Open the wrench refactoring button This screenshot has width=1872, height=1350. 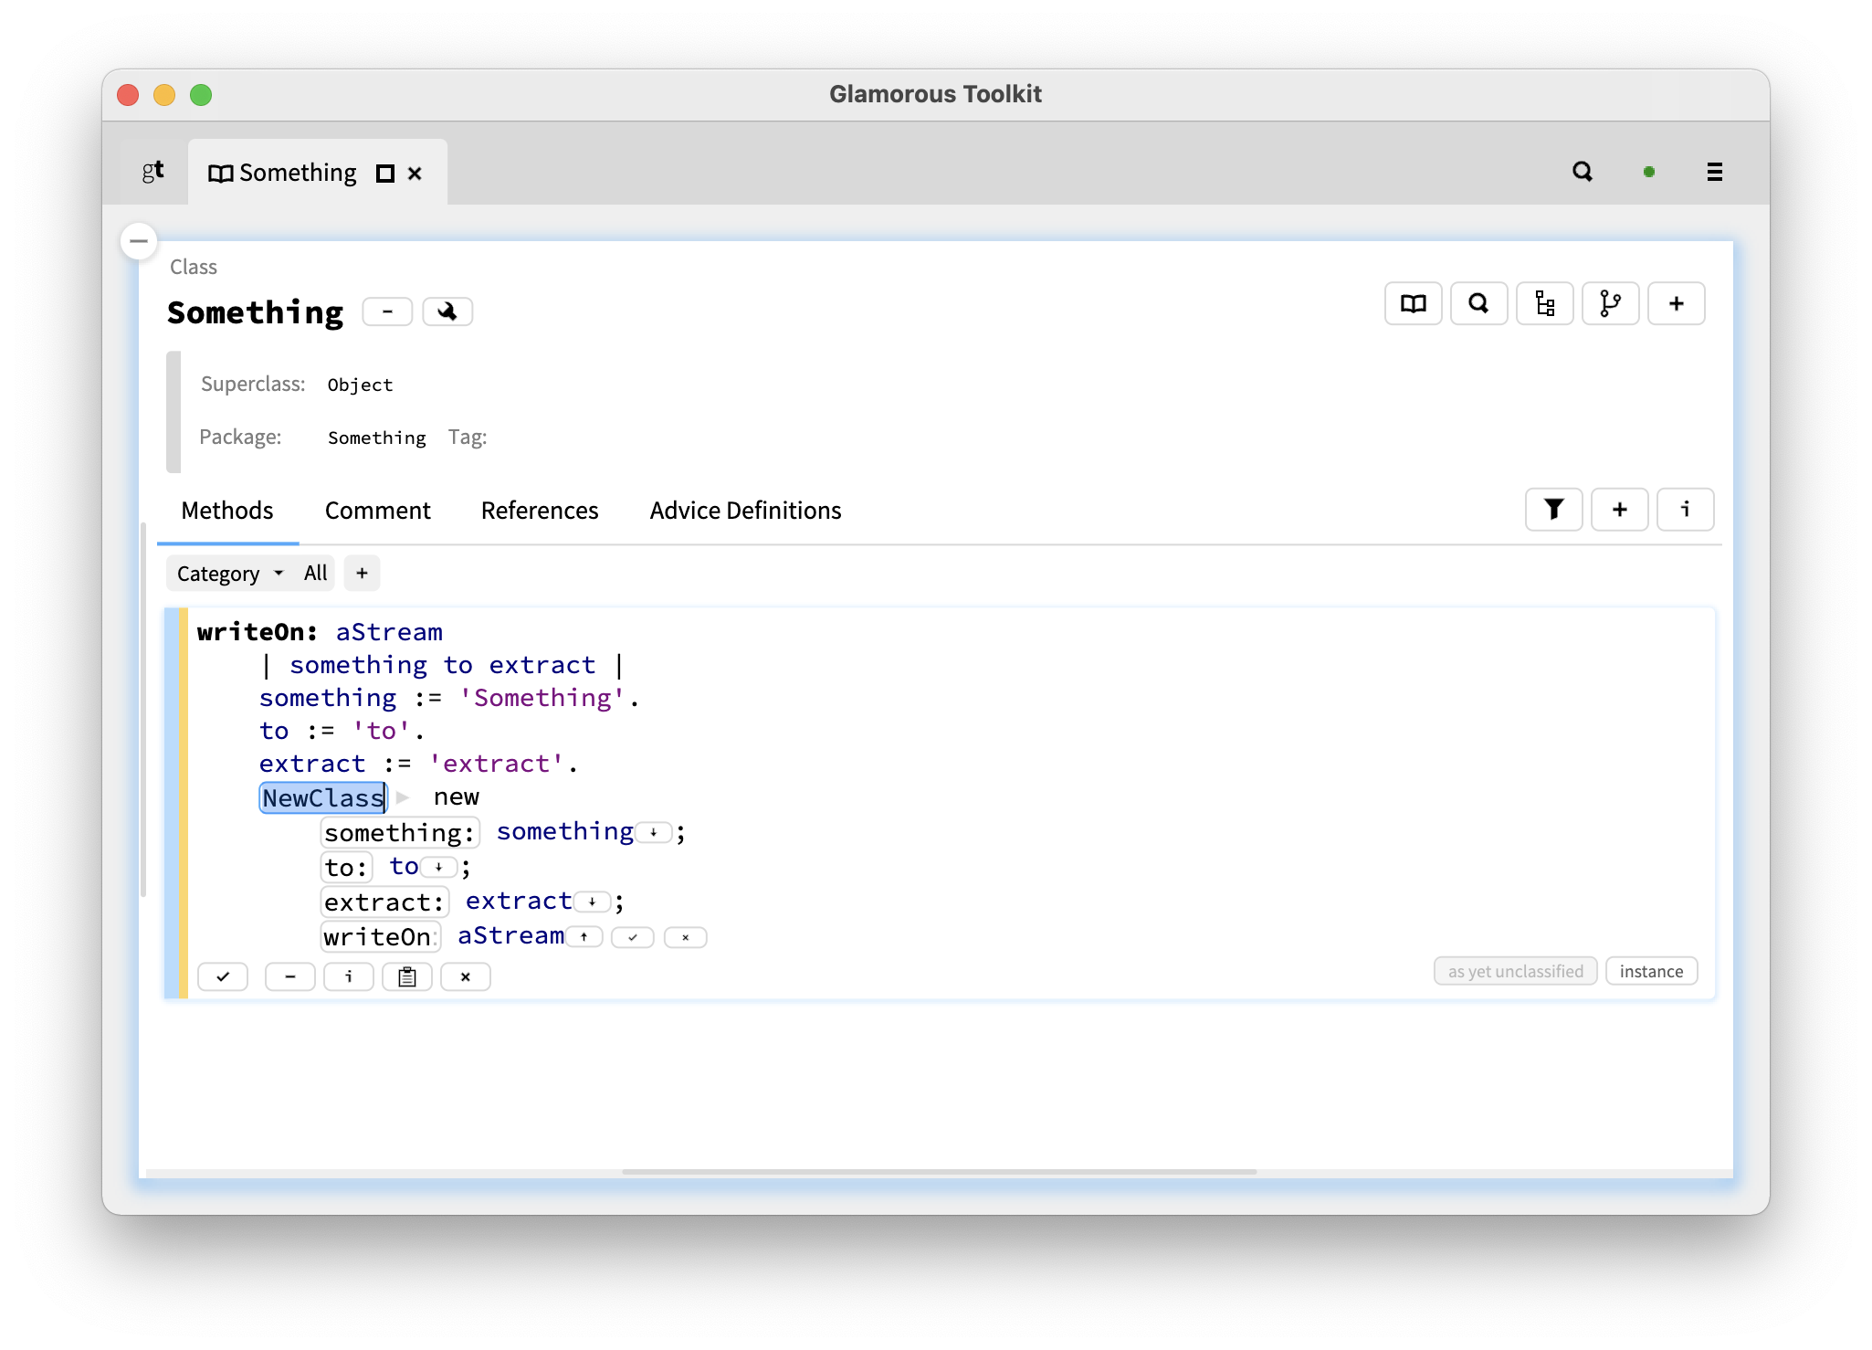447,311
